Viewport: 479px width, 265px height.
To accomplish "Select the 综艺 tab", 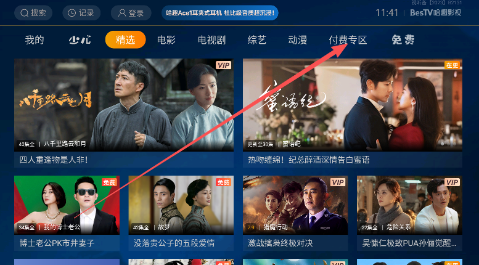I will (x=257, y=39).
